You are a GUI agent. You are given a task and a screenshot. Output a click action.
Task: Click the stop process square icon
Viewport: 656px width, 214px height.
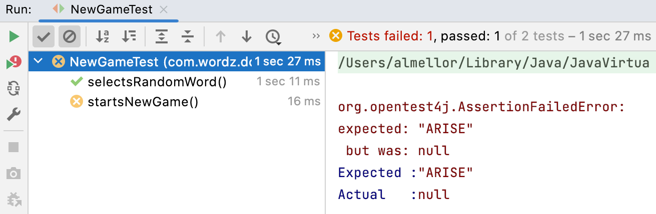[x=14, y=147]
